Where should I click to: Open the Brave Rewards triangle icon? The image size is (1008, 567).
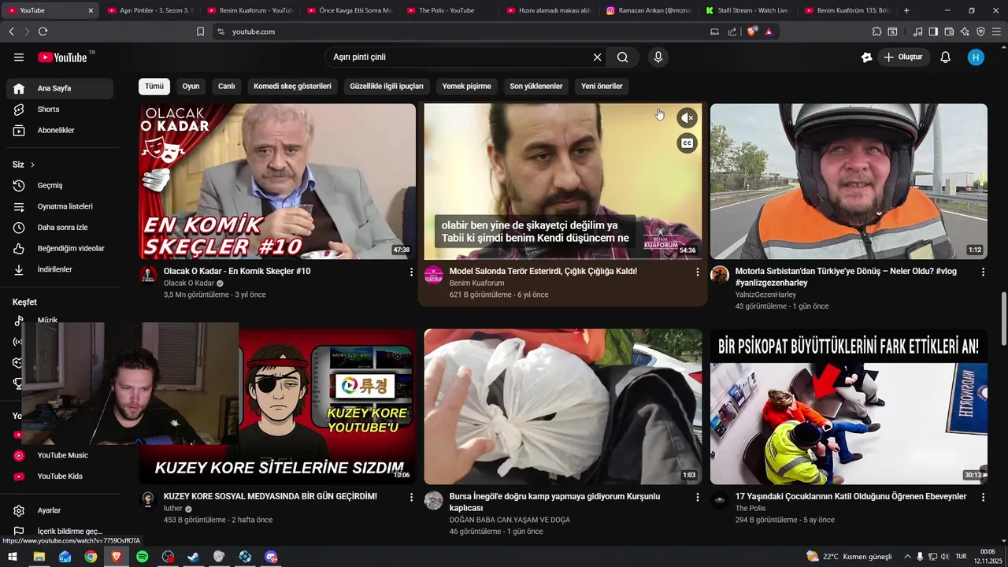pos(769,31)
